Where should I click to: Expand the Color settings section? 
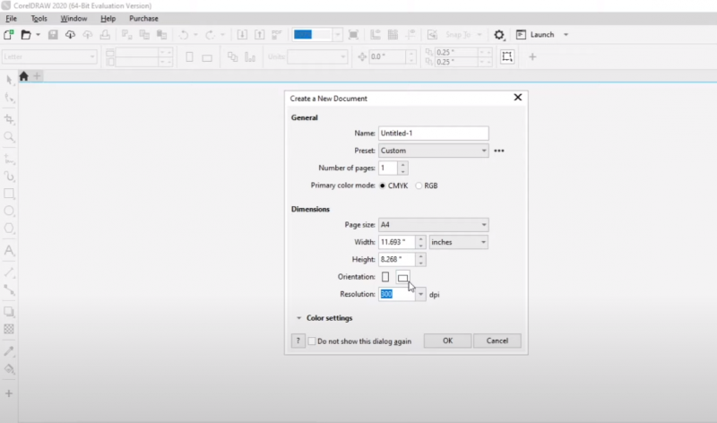coord(298,317)
